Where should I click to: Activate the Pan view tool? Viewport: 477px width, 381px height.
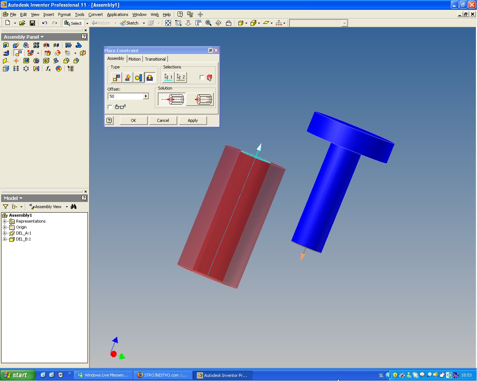point(198,23)
